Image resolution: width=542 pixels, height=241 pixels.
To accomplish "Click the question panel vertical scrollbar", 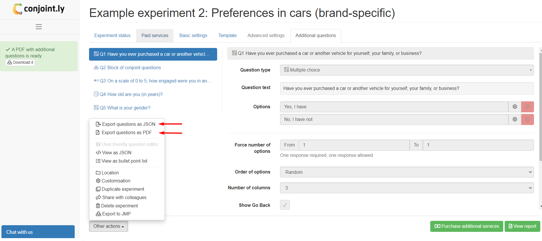I will (541, 107).
